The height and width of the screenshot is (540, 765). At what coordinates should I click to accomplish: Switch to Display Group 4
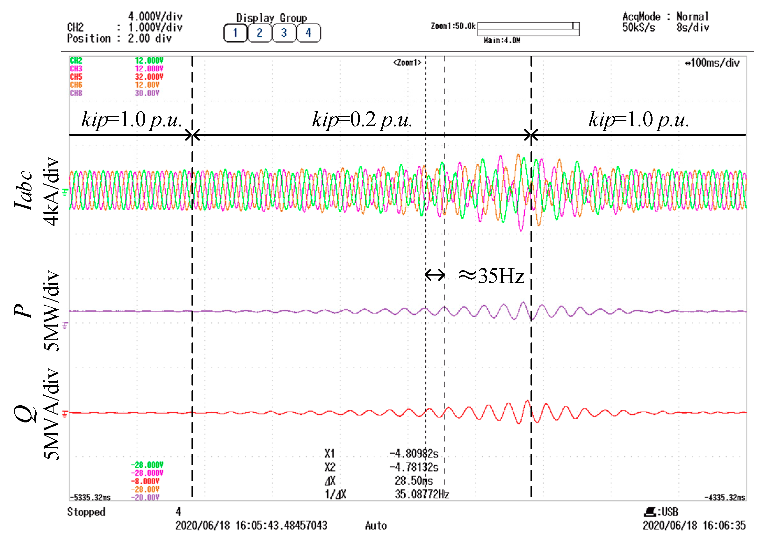point(308,32)
